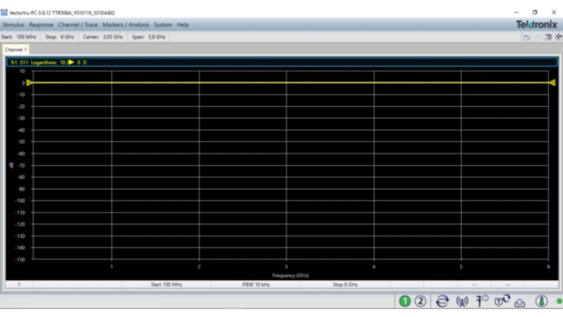Switch to the Channel 1 tab
The width and height of the screenshot is (563, 317).
click(x=16, y=50)
